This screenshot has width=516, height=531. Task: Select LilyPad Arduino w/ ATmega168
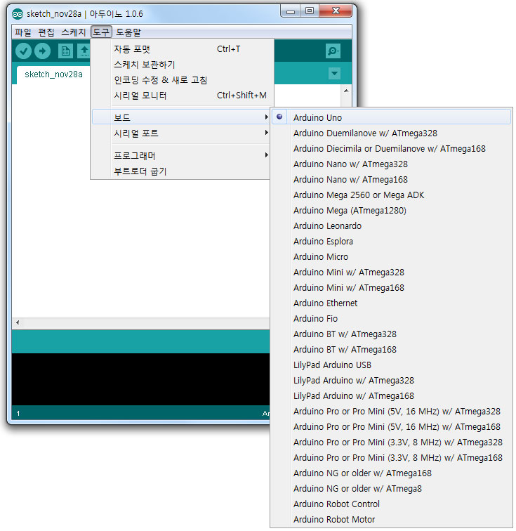(x=391, y=396)
